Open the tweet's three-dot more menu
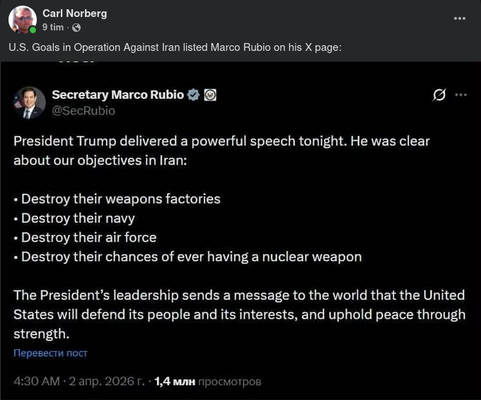Screen dimensions: 481x400 pos(461,95)
